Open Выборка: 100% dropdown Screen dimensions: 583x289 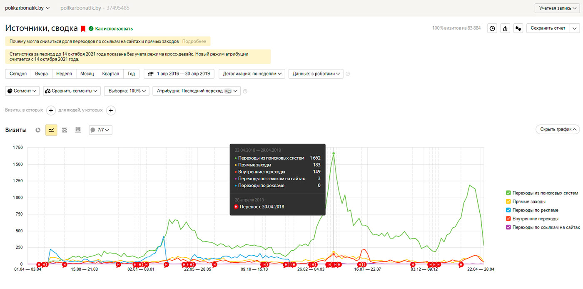click(x=127, y=91)
